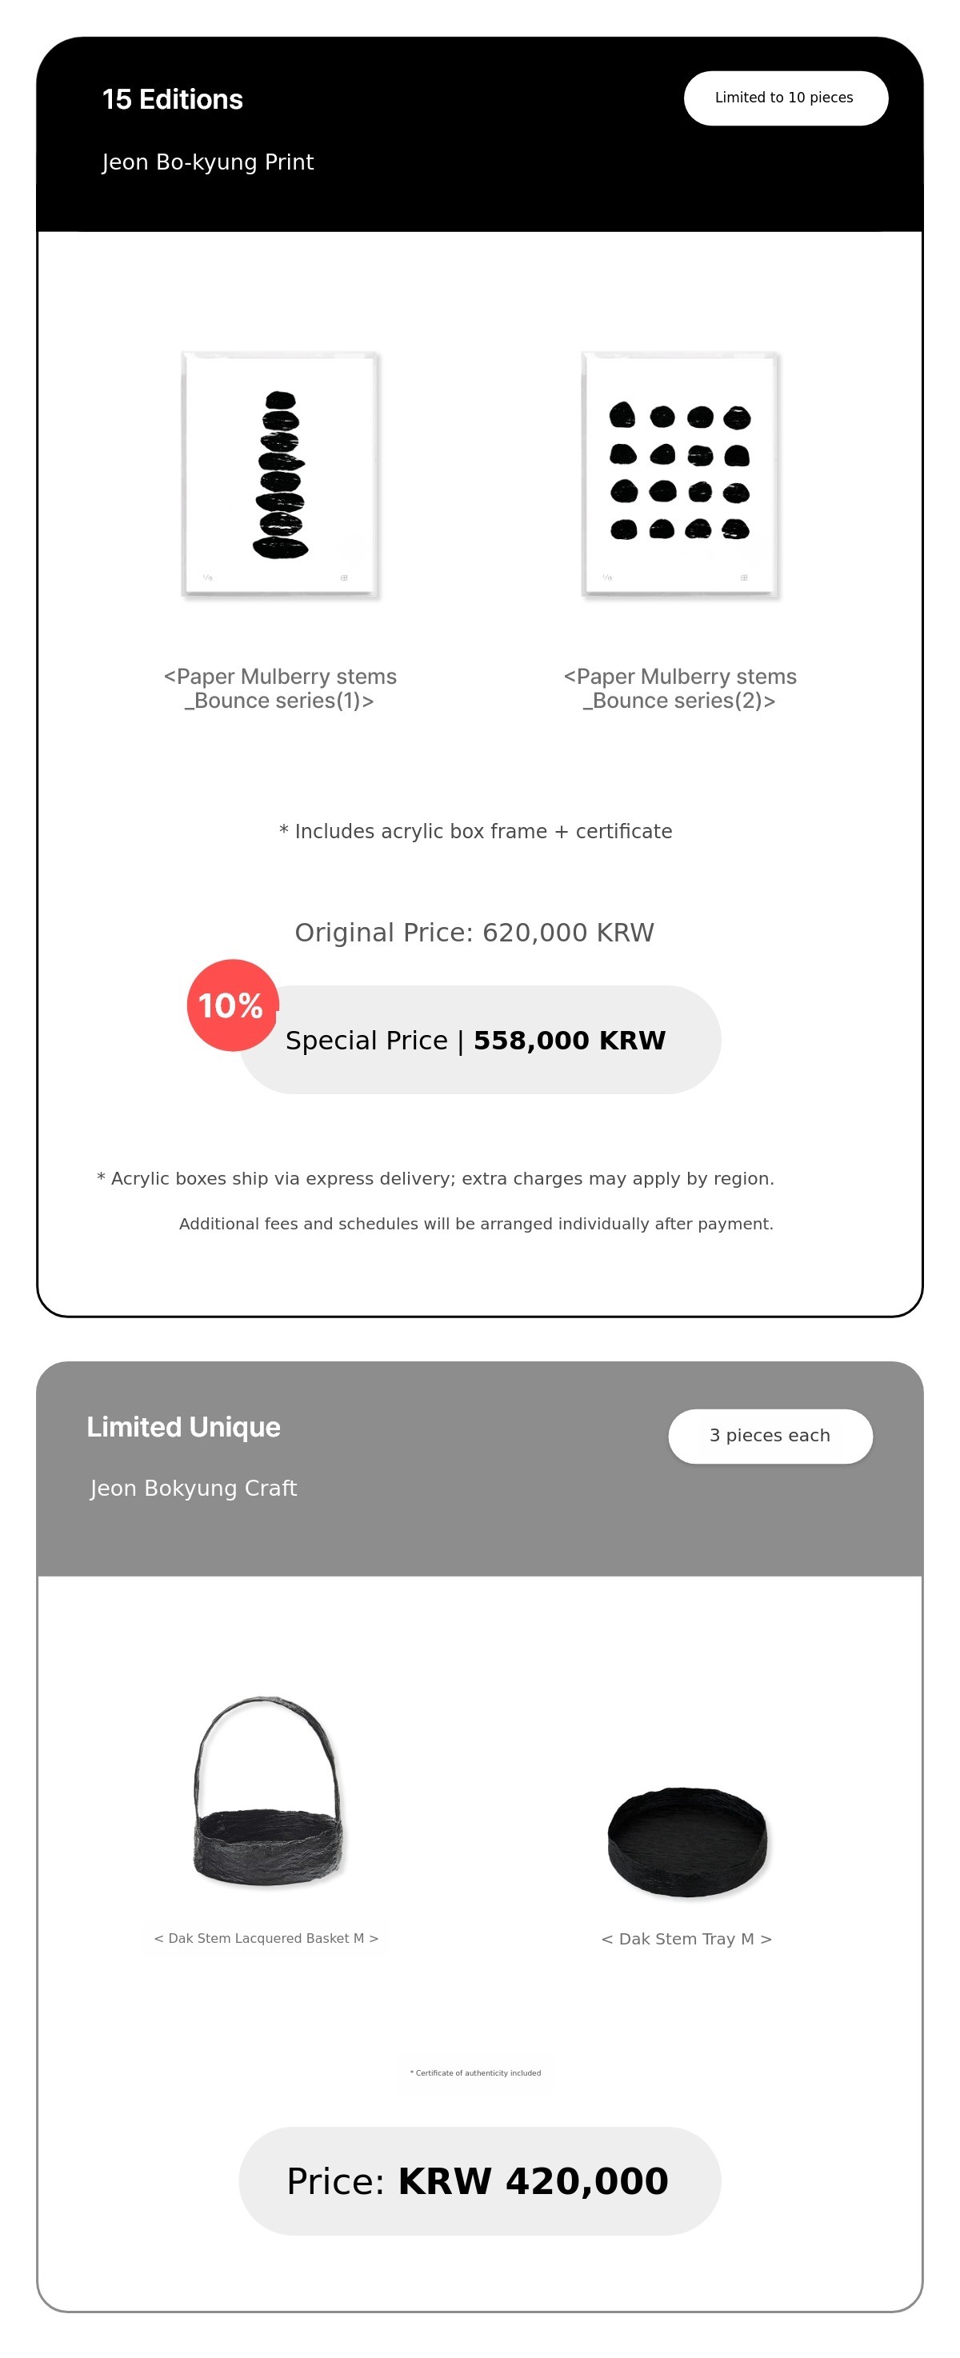Click the "Jeon Bokyung Craft" subtitle
960x2358 pixels.
coord(193,1488)
